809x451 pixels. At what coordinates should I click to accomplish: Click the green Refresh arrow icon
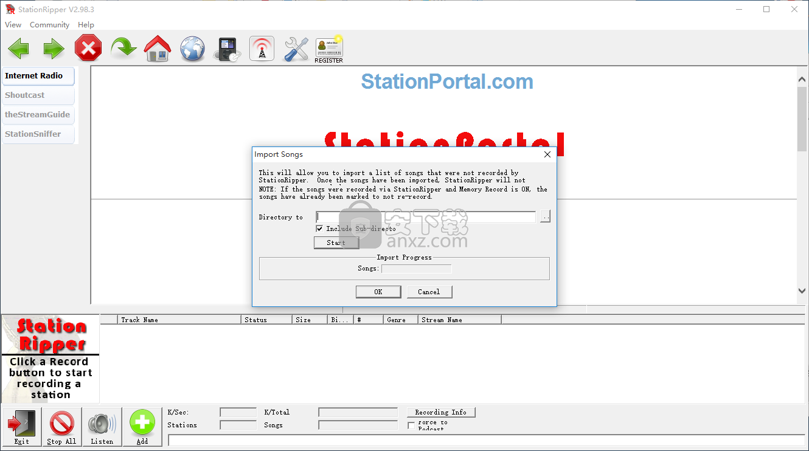pos(123,48)
